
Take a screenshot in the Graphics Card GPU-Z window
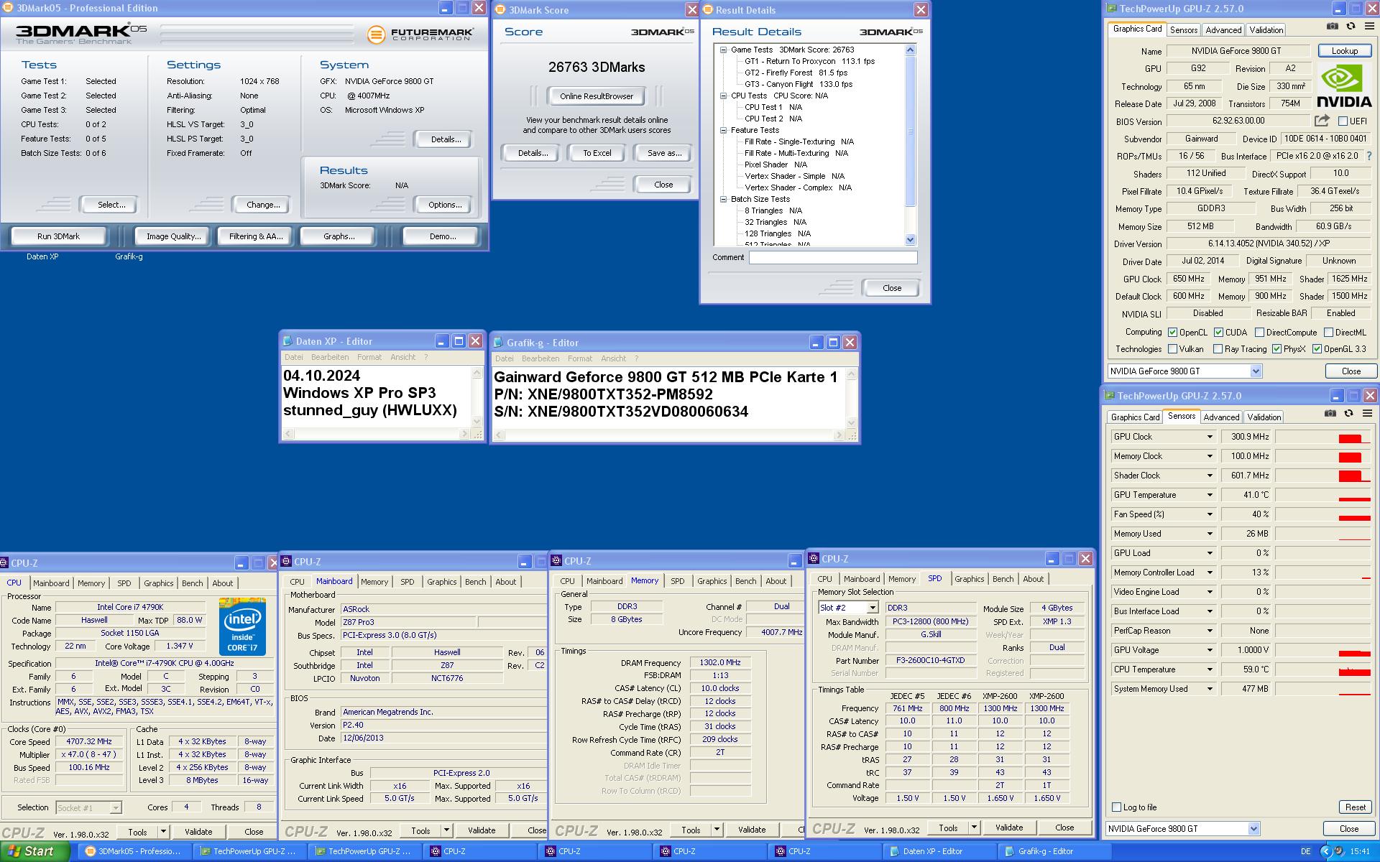pos(1332,26)
